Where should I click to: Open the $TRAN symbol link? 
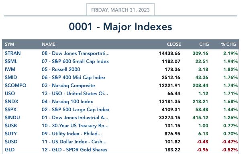(12, 53)
